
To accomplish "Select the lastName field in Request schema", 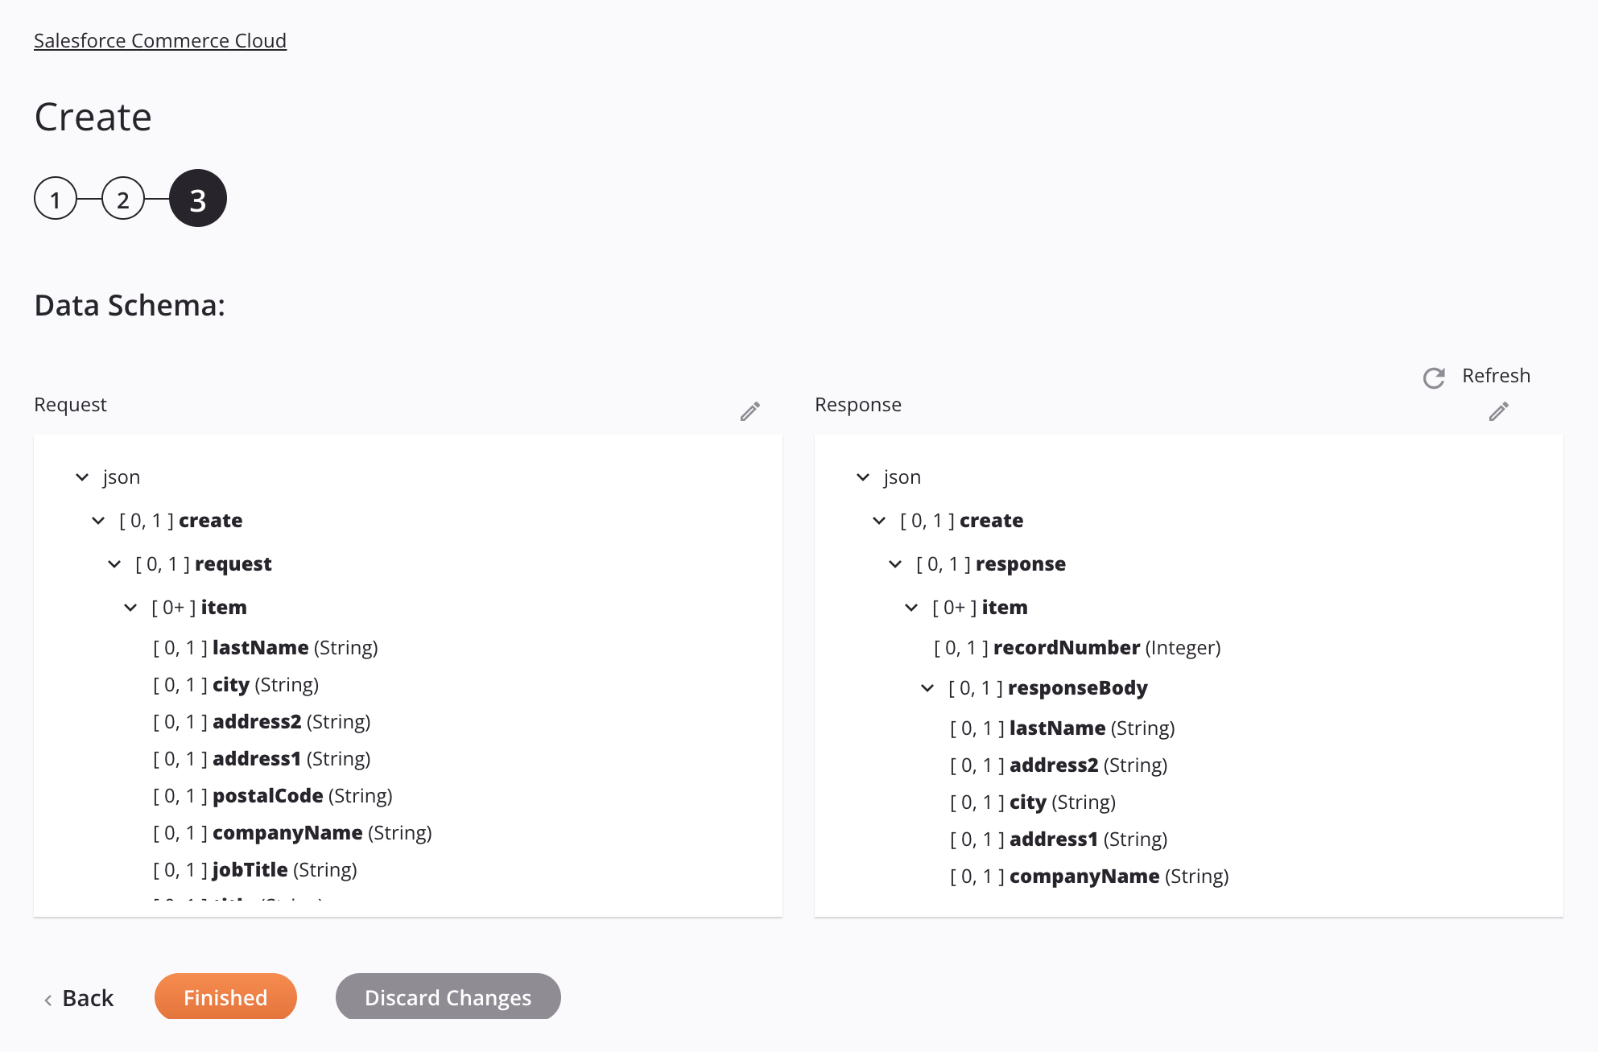I will 258,646.
